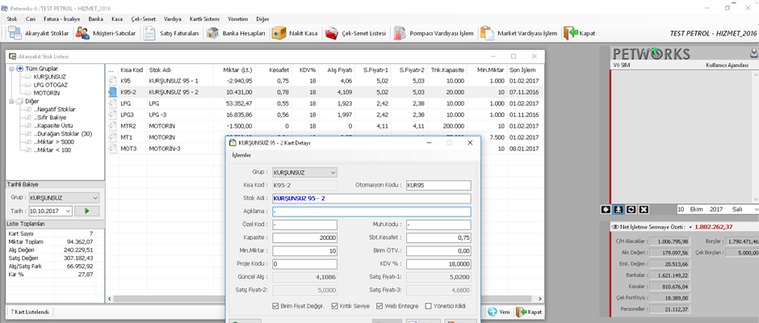Click the Stok Adı input field
Screen dimensions: 759x323
coord(371,199)
